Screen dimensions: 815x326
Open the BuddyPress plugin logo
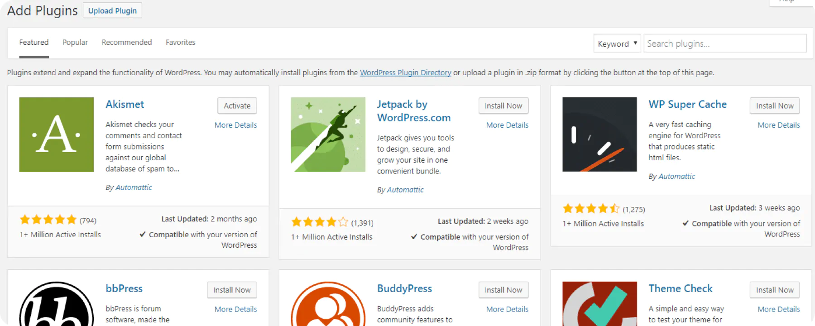click(x=328, y=304)
